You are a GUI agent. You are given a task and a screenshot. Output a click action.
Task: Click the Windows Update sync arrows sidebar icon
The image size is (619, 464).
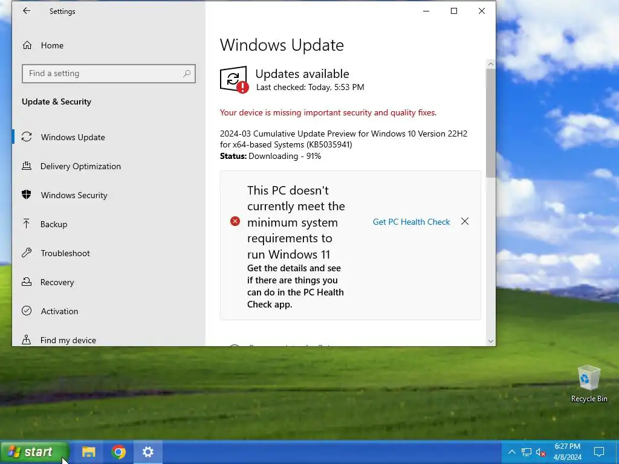click(27, 137)
